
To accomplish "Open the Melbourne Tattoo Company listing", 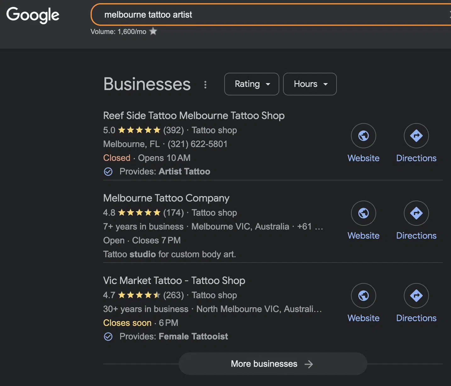I will point(166,198).
